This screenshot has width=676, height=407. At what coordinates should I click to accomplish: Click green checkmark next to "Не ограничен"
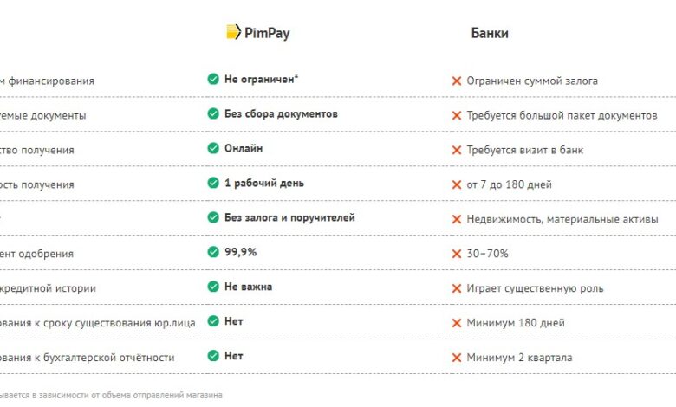[213, 80]
